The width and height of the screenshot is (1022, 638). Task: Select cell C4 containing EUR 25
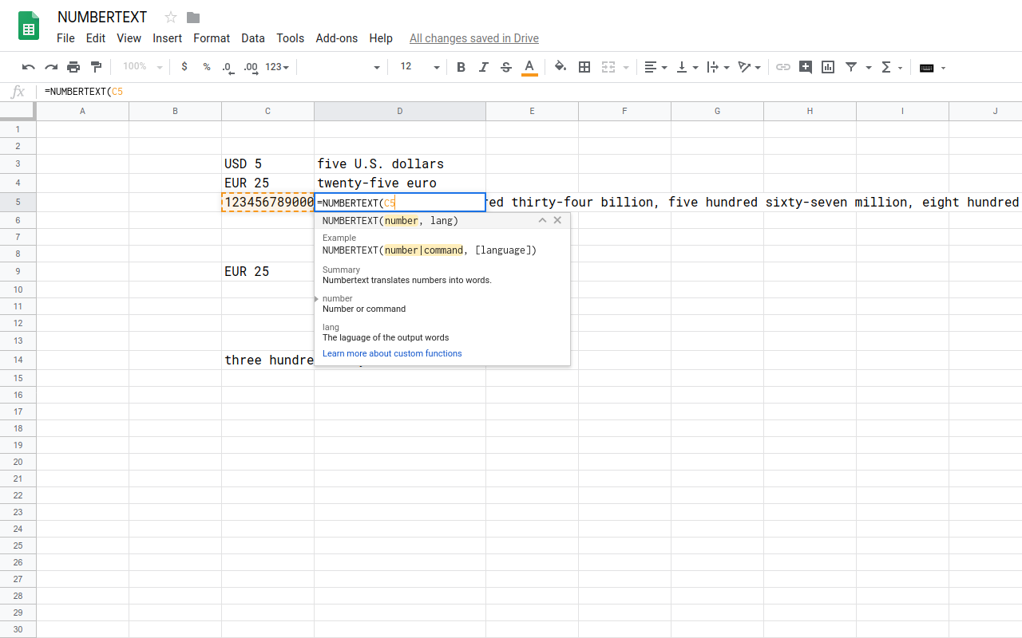[x=267, y=183]
